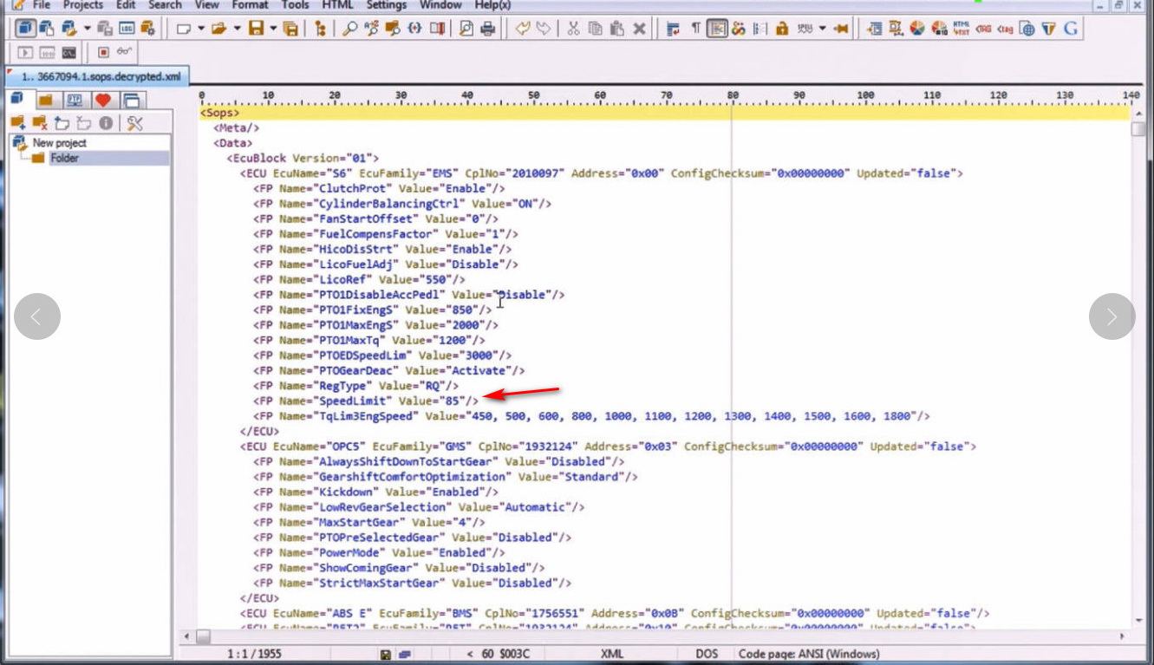Click the DOS status bar entry
This screenshot has height=665, width=1154.
(707, 654)
